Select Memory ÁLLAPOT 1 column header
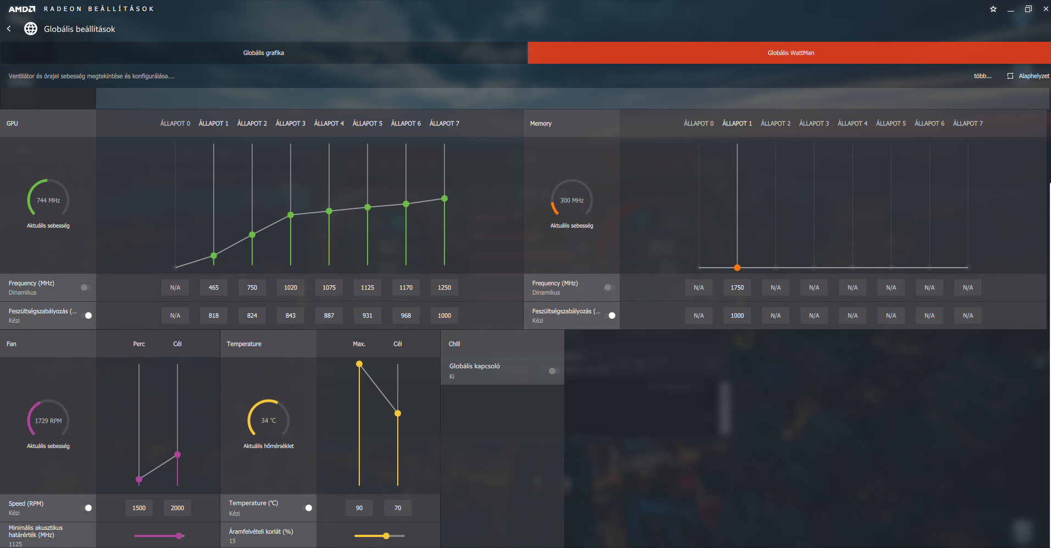Screen dimensions: 1051x548 click(737, 124)
